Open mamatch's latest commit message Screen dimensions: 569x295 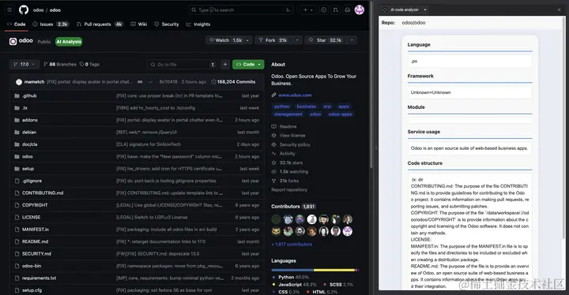pyautogui.click(x=89, y=82)
